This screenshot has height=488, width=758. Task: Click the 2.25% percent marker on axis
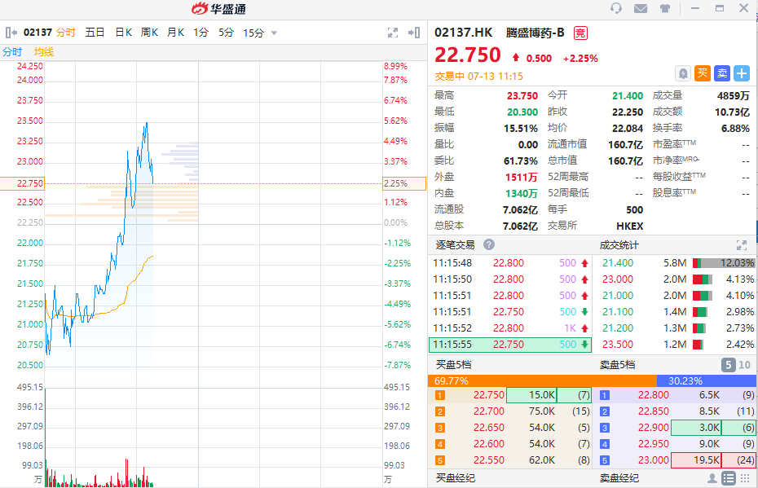click(x=404, y=183)
